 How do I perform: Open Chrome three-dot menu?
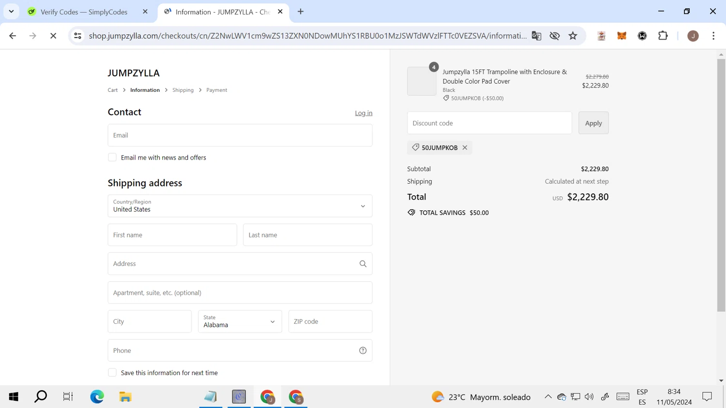713,36
